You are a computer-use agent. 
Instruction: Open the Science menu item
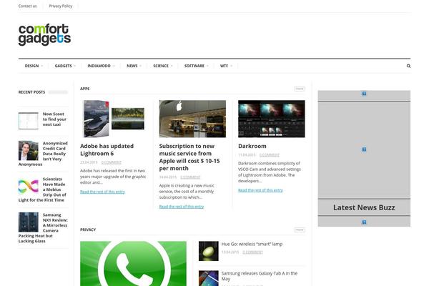click(161, 66)
